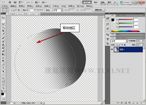Viewport: 146px width, 105px height.
Task: Toggle lock all padlock icon
Action: [125, 45]
